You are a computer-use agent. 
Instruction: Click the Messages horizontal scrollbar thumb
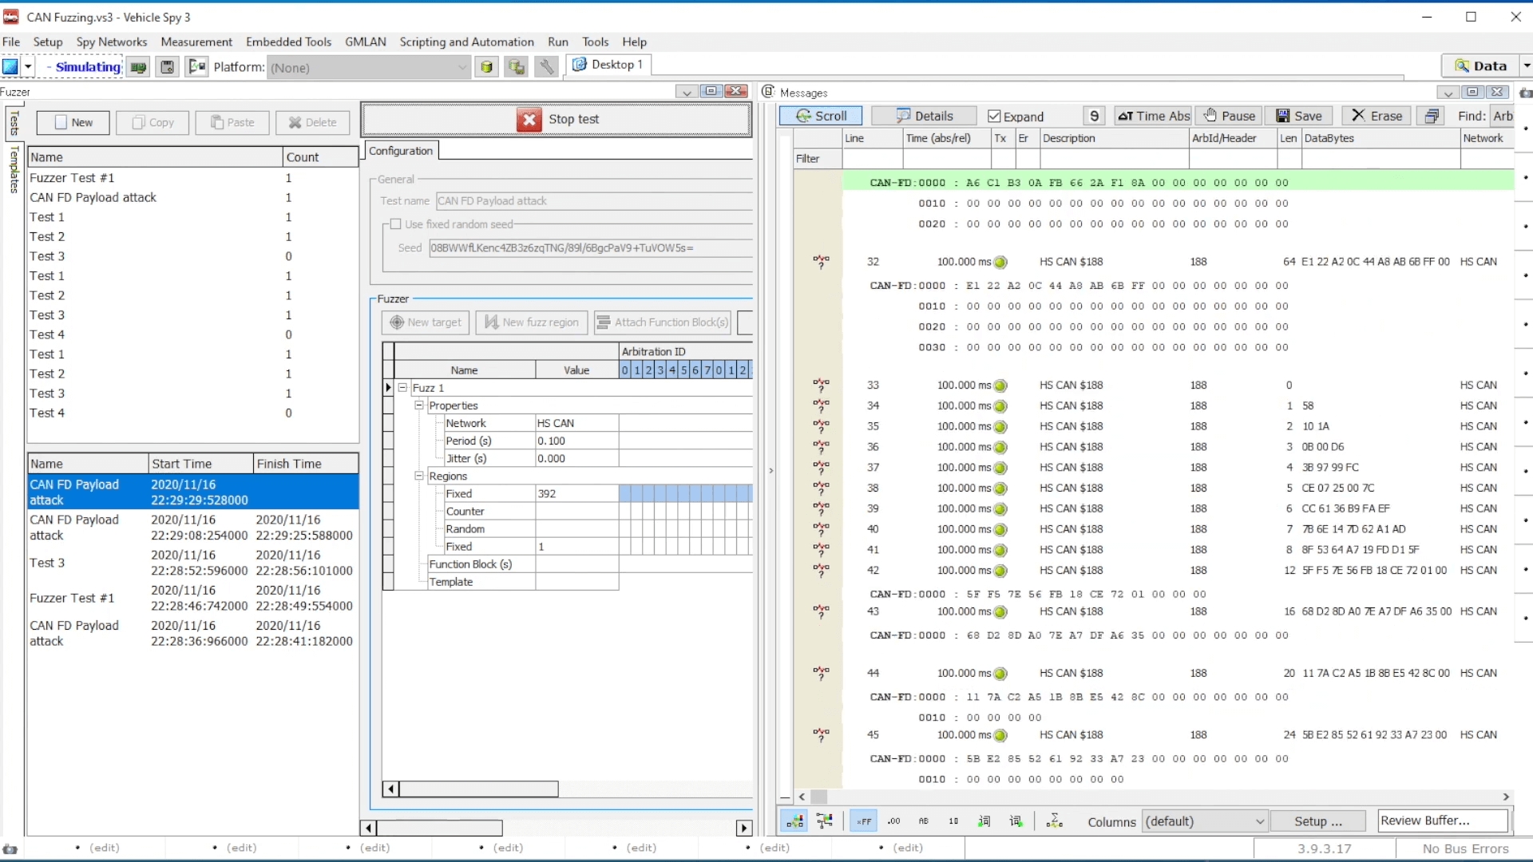tap(819, 797)
